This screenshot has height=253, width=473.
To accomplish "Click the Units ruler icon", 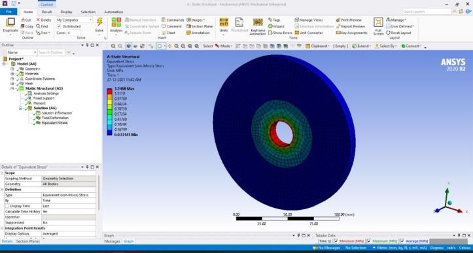I will point(224,22).
